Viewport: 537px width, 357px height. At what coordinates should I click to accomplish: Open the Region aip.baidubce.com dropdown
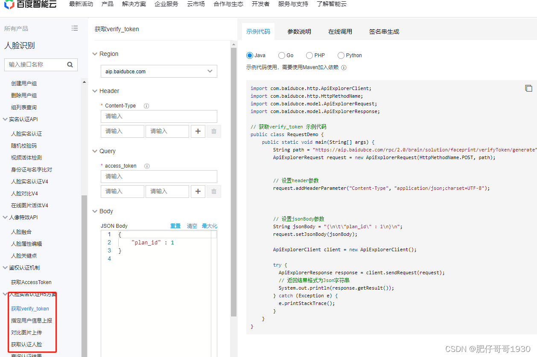[x=159, y=71]
